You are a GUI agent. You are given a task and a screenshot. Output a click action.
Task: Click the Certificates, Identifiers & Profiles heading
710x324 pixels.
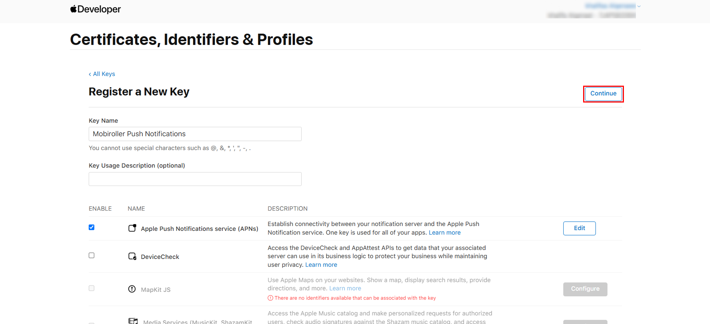(191, 40)
